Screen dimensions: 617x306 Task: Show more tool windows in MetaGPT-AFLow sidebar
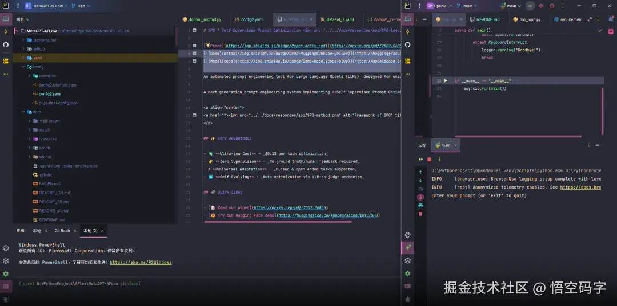(x=6, y=74)
